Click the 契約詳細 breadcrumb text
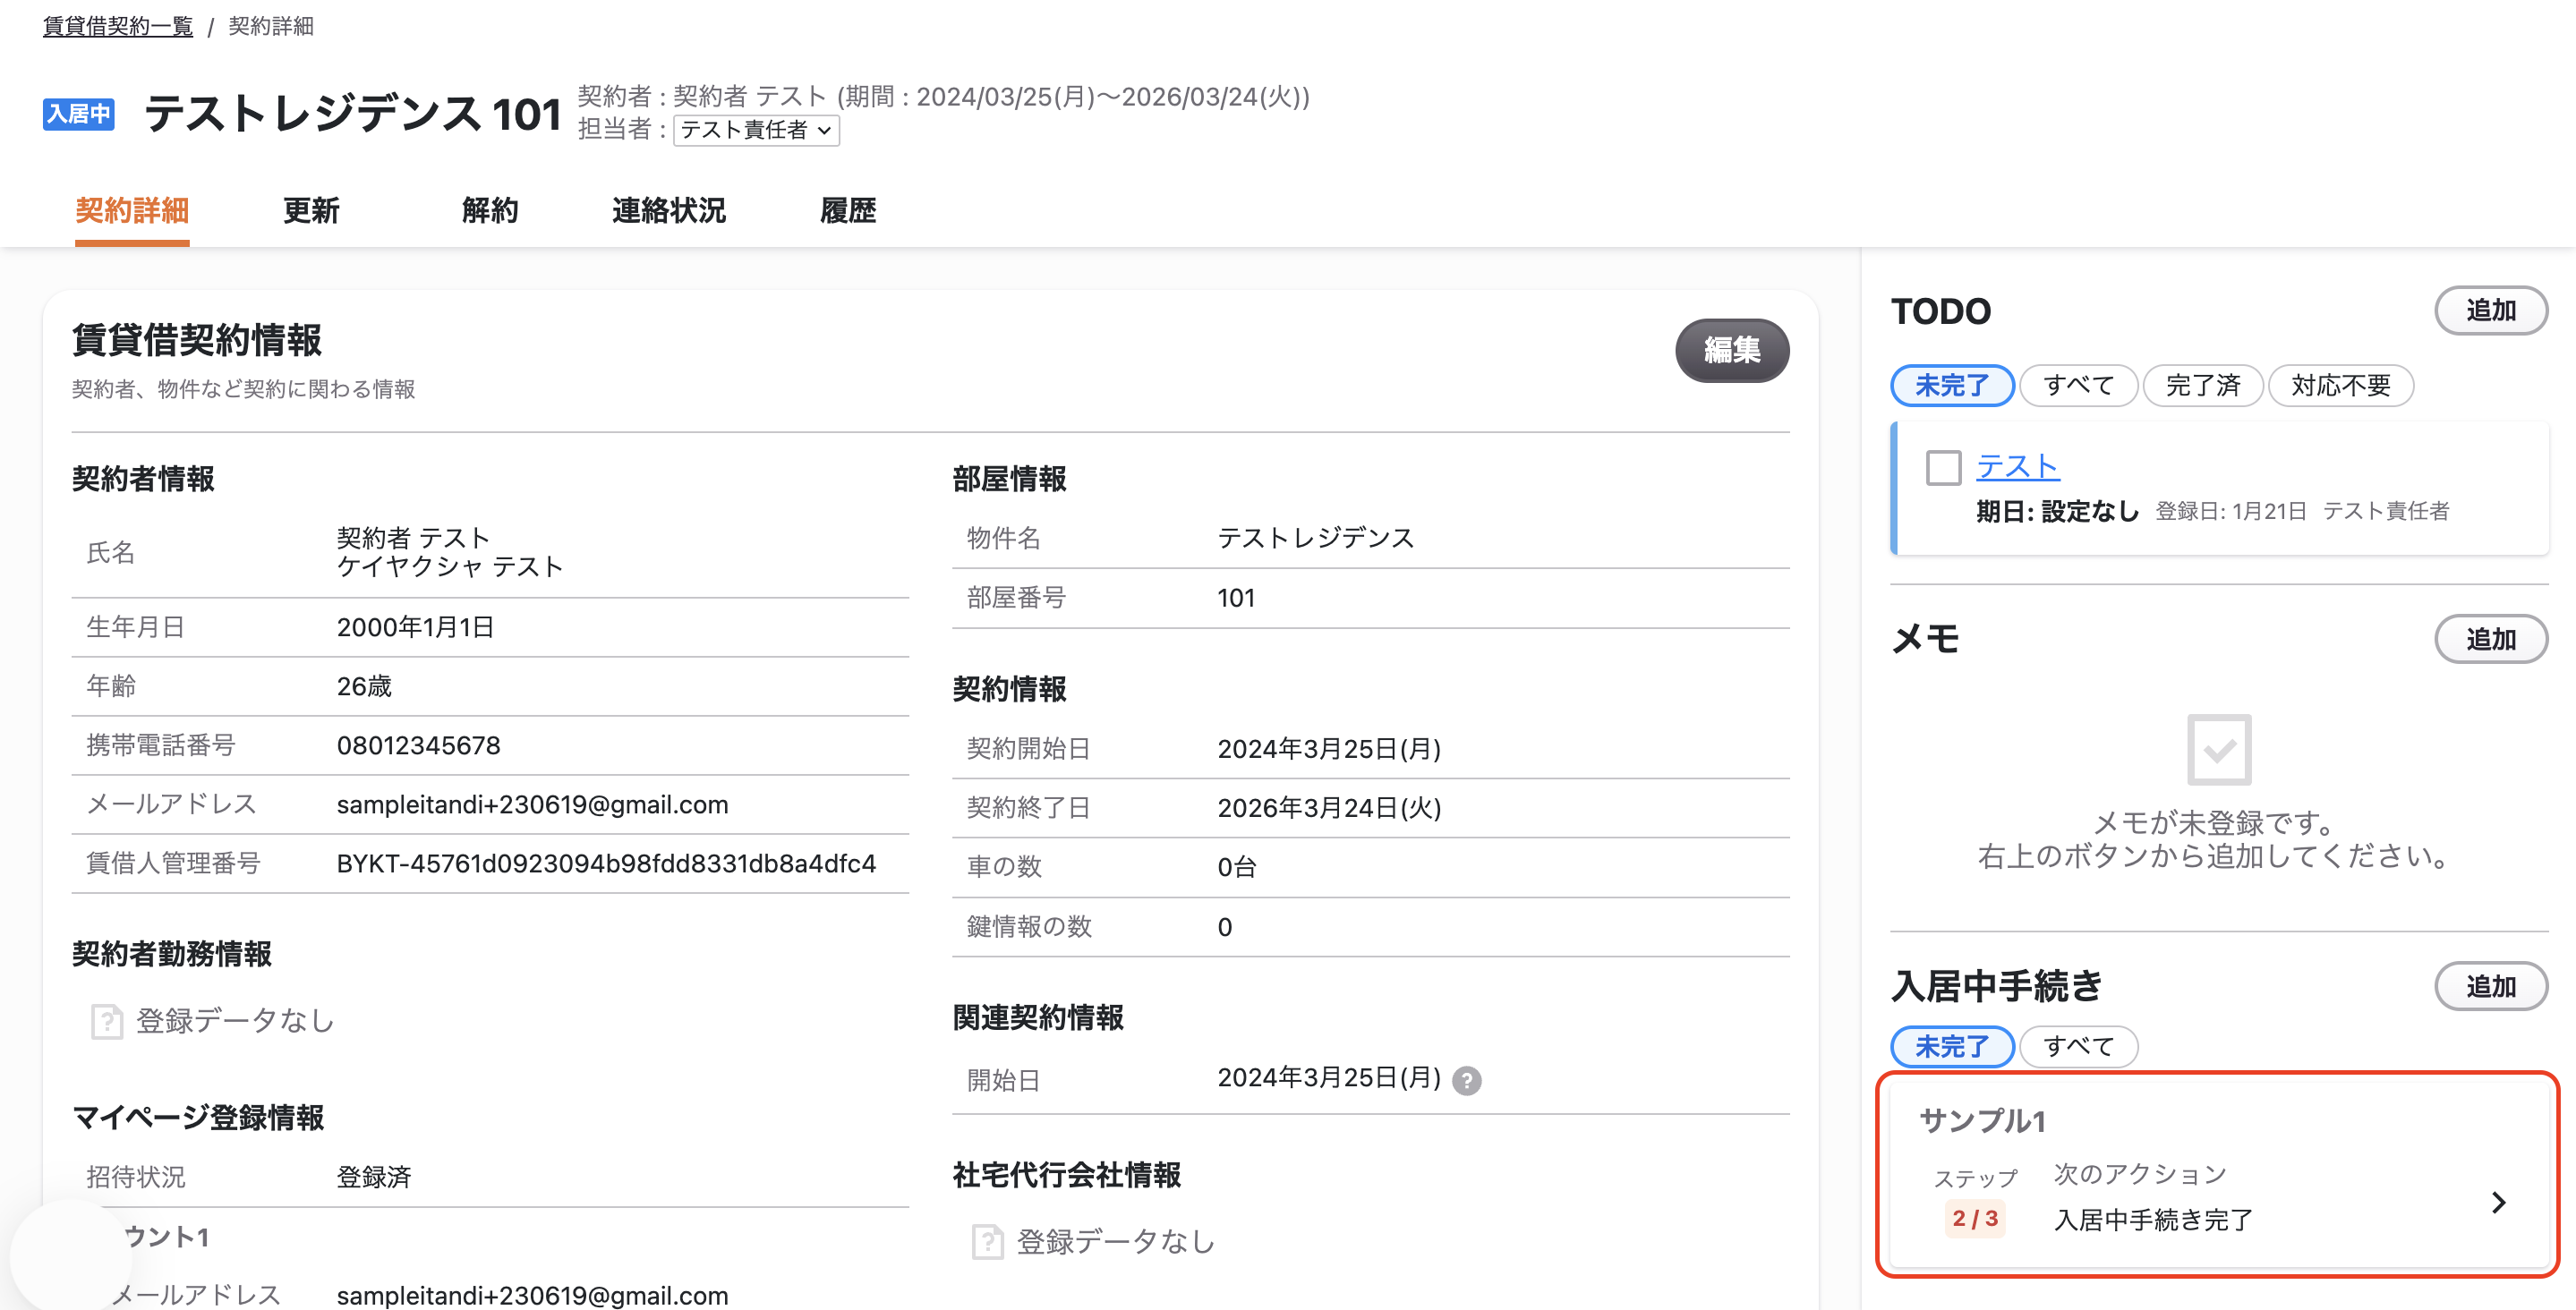The width and height of the screenshot is (2576, 1310). 271,26
